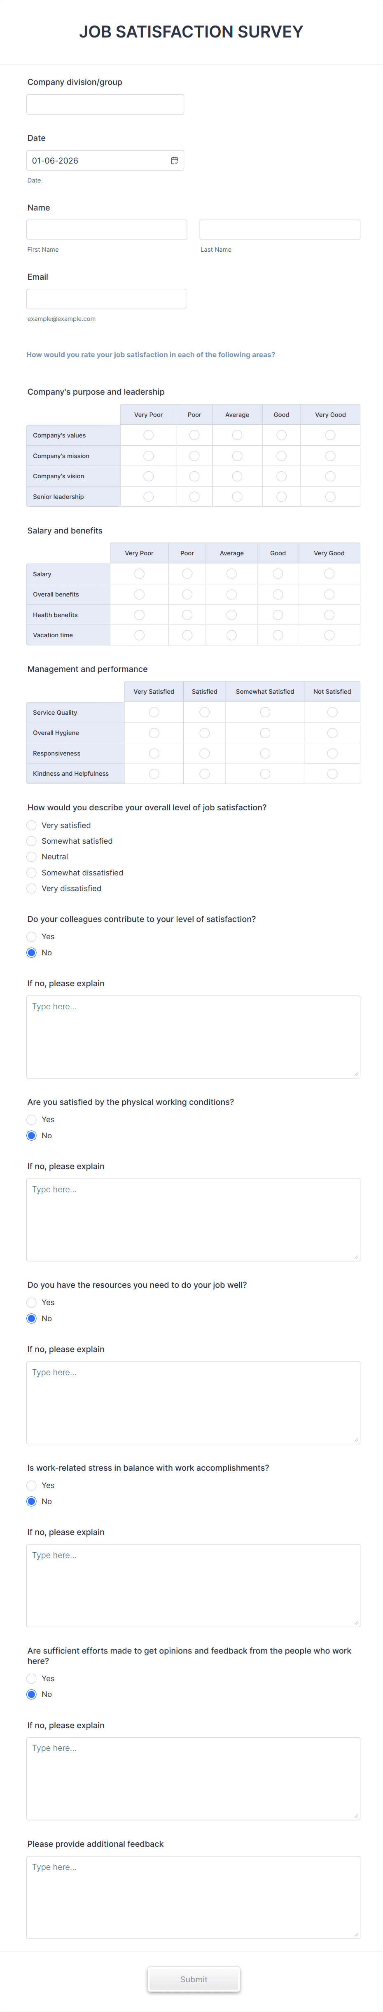
Task: Select "Yes" for opinions and feedback efforts question
Action: point(31,1678)
